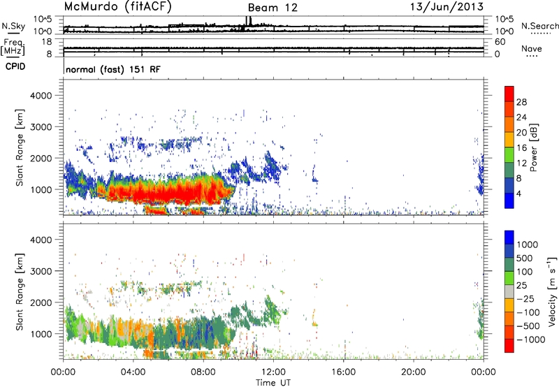
Task: Pick Power swatch between 16 and 20 dB
Action: [x=509, y=140]
